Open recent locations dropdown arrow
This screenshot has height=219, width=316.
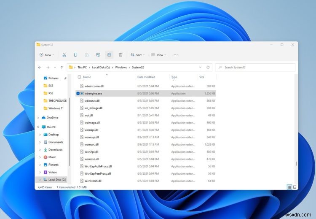(55, 68)
